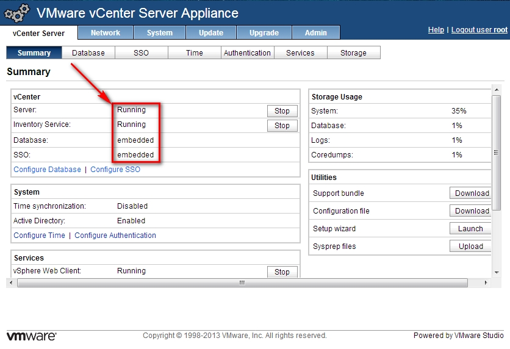Open the Configure Authentication link
Image resolution: width=510 pixels, height=349 pixels.
[x=115, y=235]
